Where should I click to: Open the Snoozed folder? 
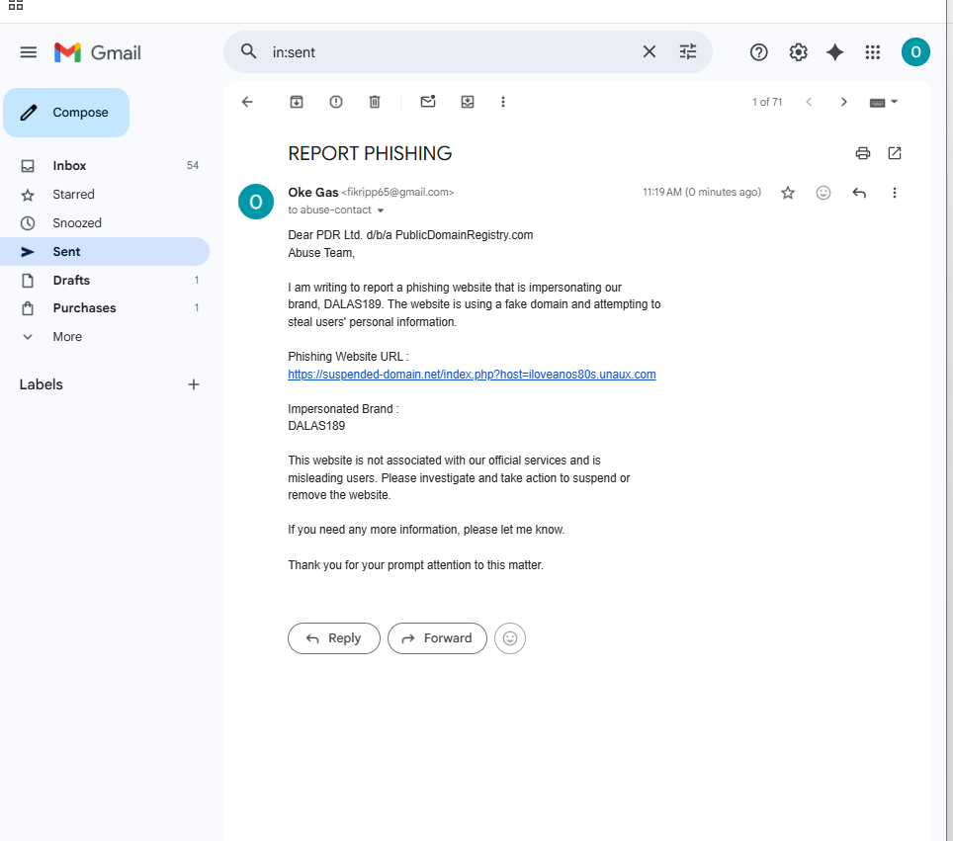(x=105, y=223)
